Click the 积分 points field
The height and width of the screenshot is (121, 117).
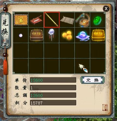(53, 103)
